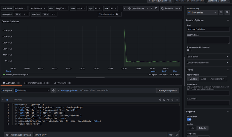Viewport: 232px width, 137px height.
Task: Delete query B with trash icon
Action: pos(172,100)
